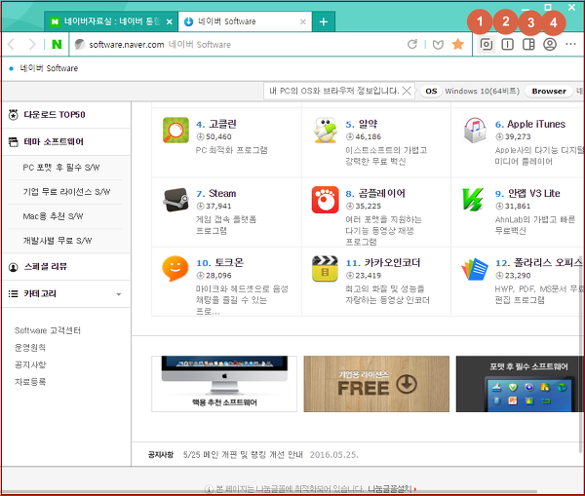Open the Apple iTunes title link
The width and height of the screenshot is (585, 496).
[x=536, y=124]
